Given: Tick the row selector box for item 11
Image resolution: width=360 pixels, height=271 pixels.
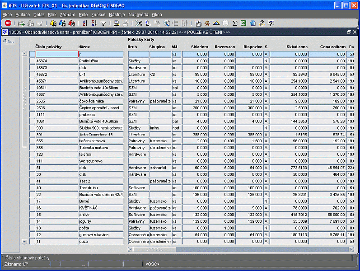Looking at the screenshot, I should [33, 241].
